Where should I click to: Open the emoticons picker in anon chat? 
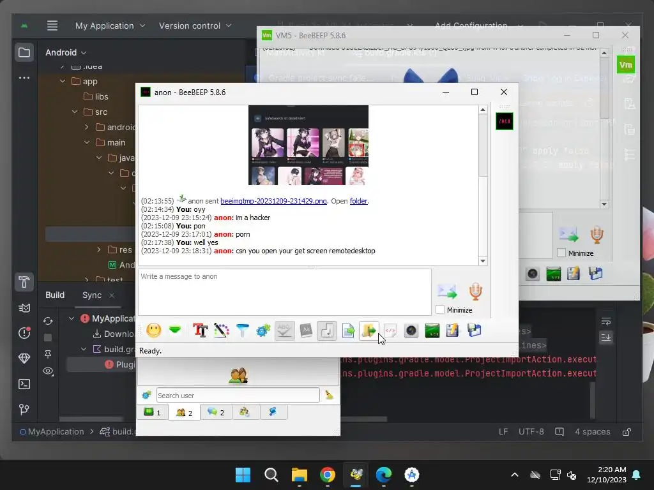coord(153,330)
